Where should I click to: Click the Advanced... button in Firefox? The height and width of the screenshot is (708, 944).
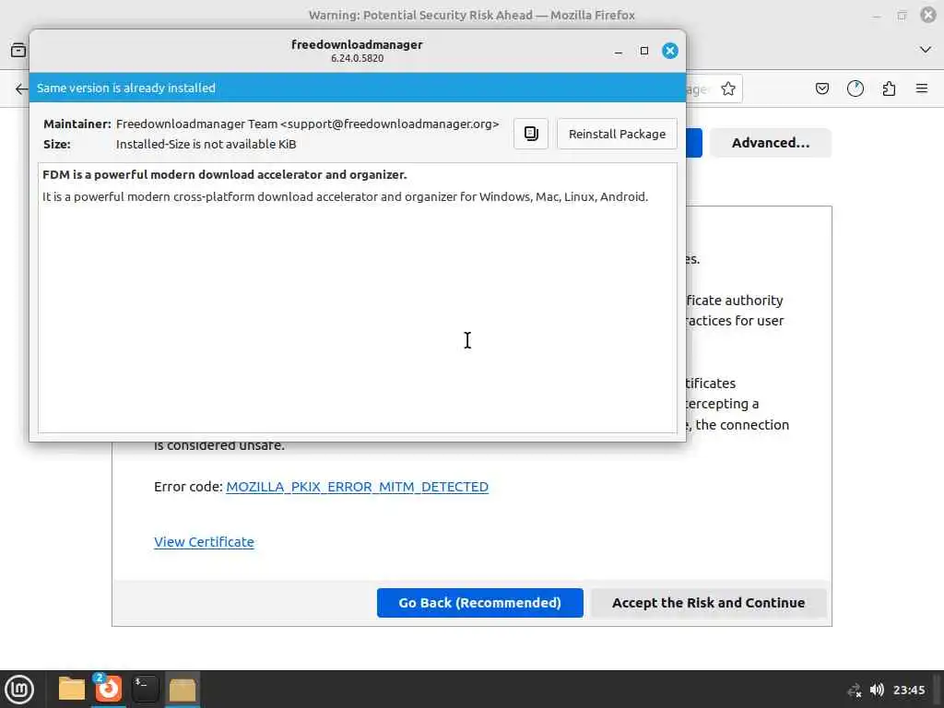click(x=771, y=143)
